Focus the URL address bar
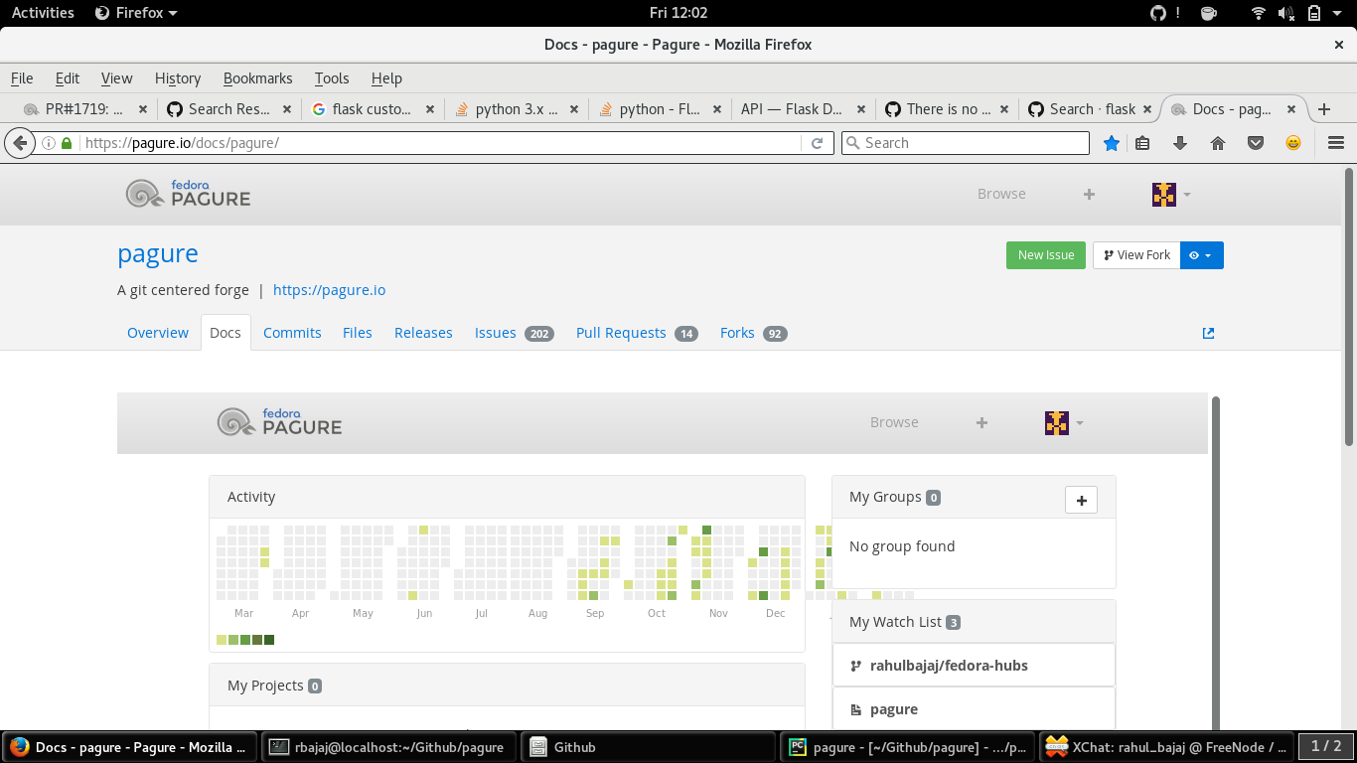The height and width of the screenshot is (763, 1357). point(440,143)
